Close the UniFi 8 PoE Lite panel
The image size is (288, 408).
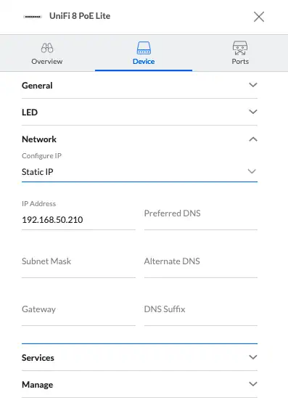point(259,17)
